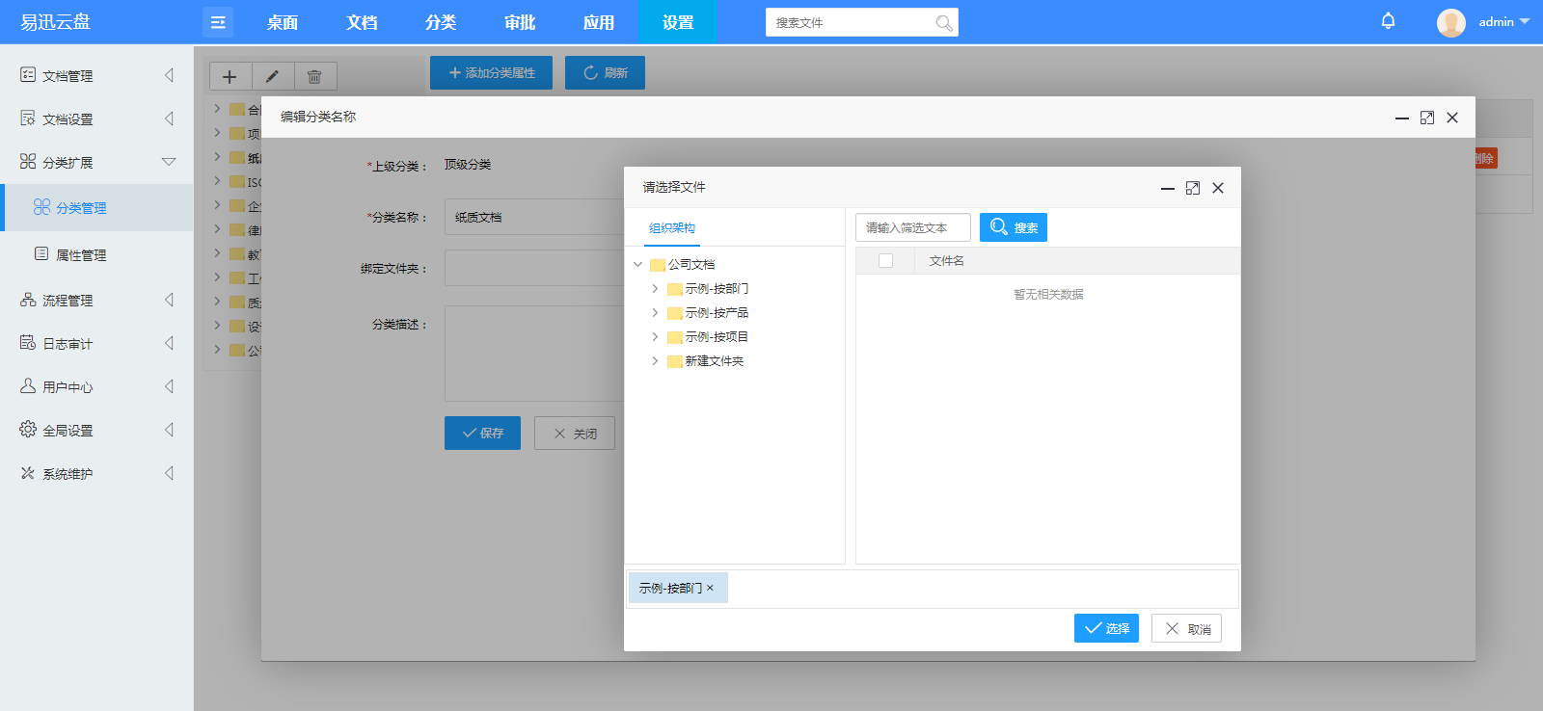Click the 搜索 button in dialog

(1014, 227)
